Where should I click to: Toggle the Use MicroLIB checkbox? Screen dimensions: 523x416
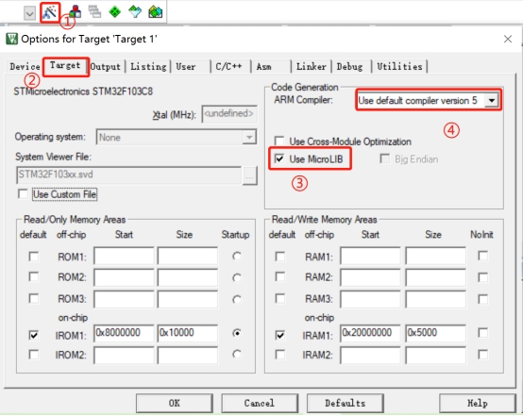279,158
